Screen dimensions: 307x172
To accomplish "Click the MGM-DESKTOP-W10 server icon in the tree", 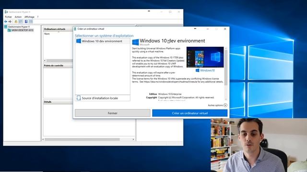I will (x=9, y=30).
